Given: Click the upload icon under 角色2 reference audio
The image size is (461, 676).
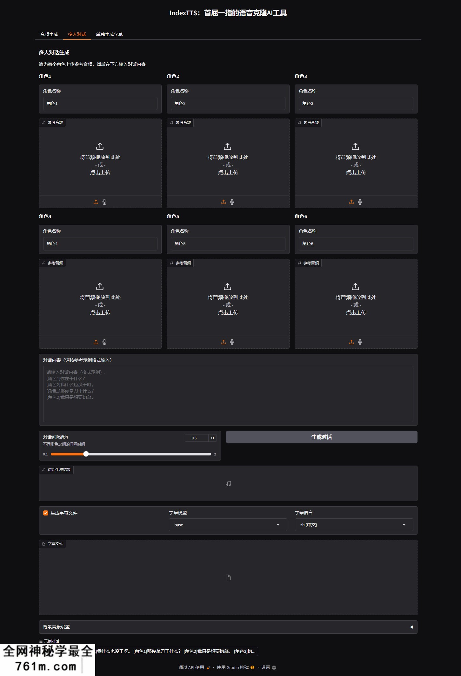Looking at the screenshot, I should point(224,202).
